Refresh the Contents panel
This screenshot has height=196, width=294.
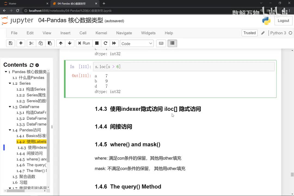[x=32, y=65]
